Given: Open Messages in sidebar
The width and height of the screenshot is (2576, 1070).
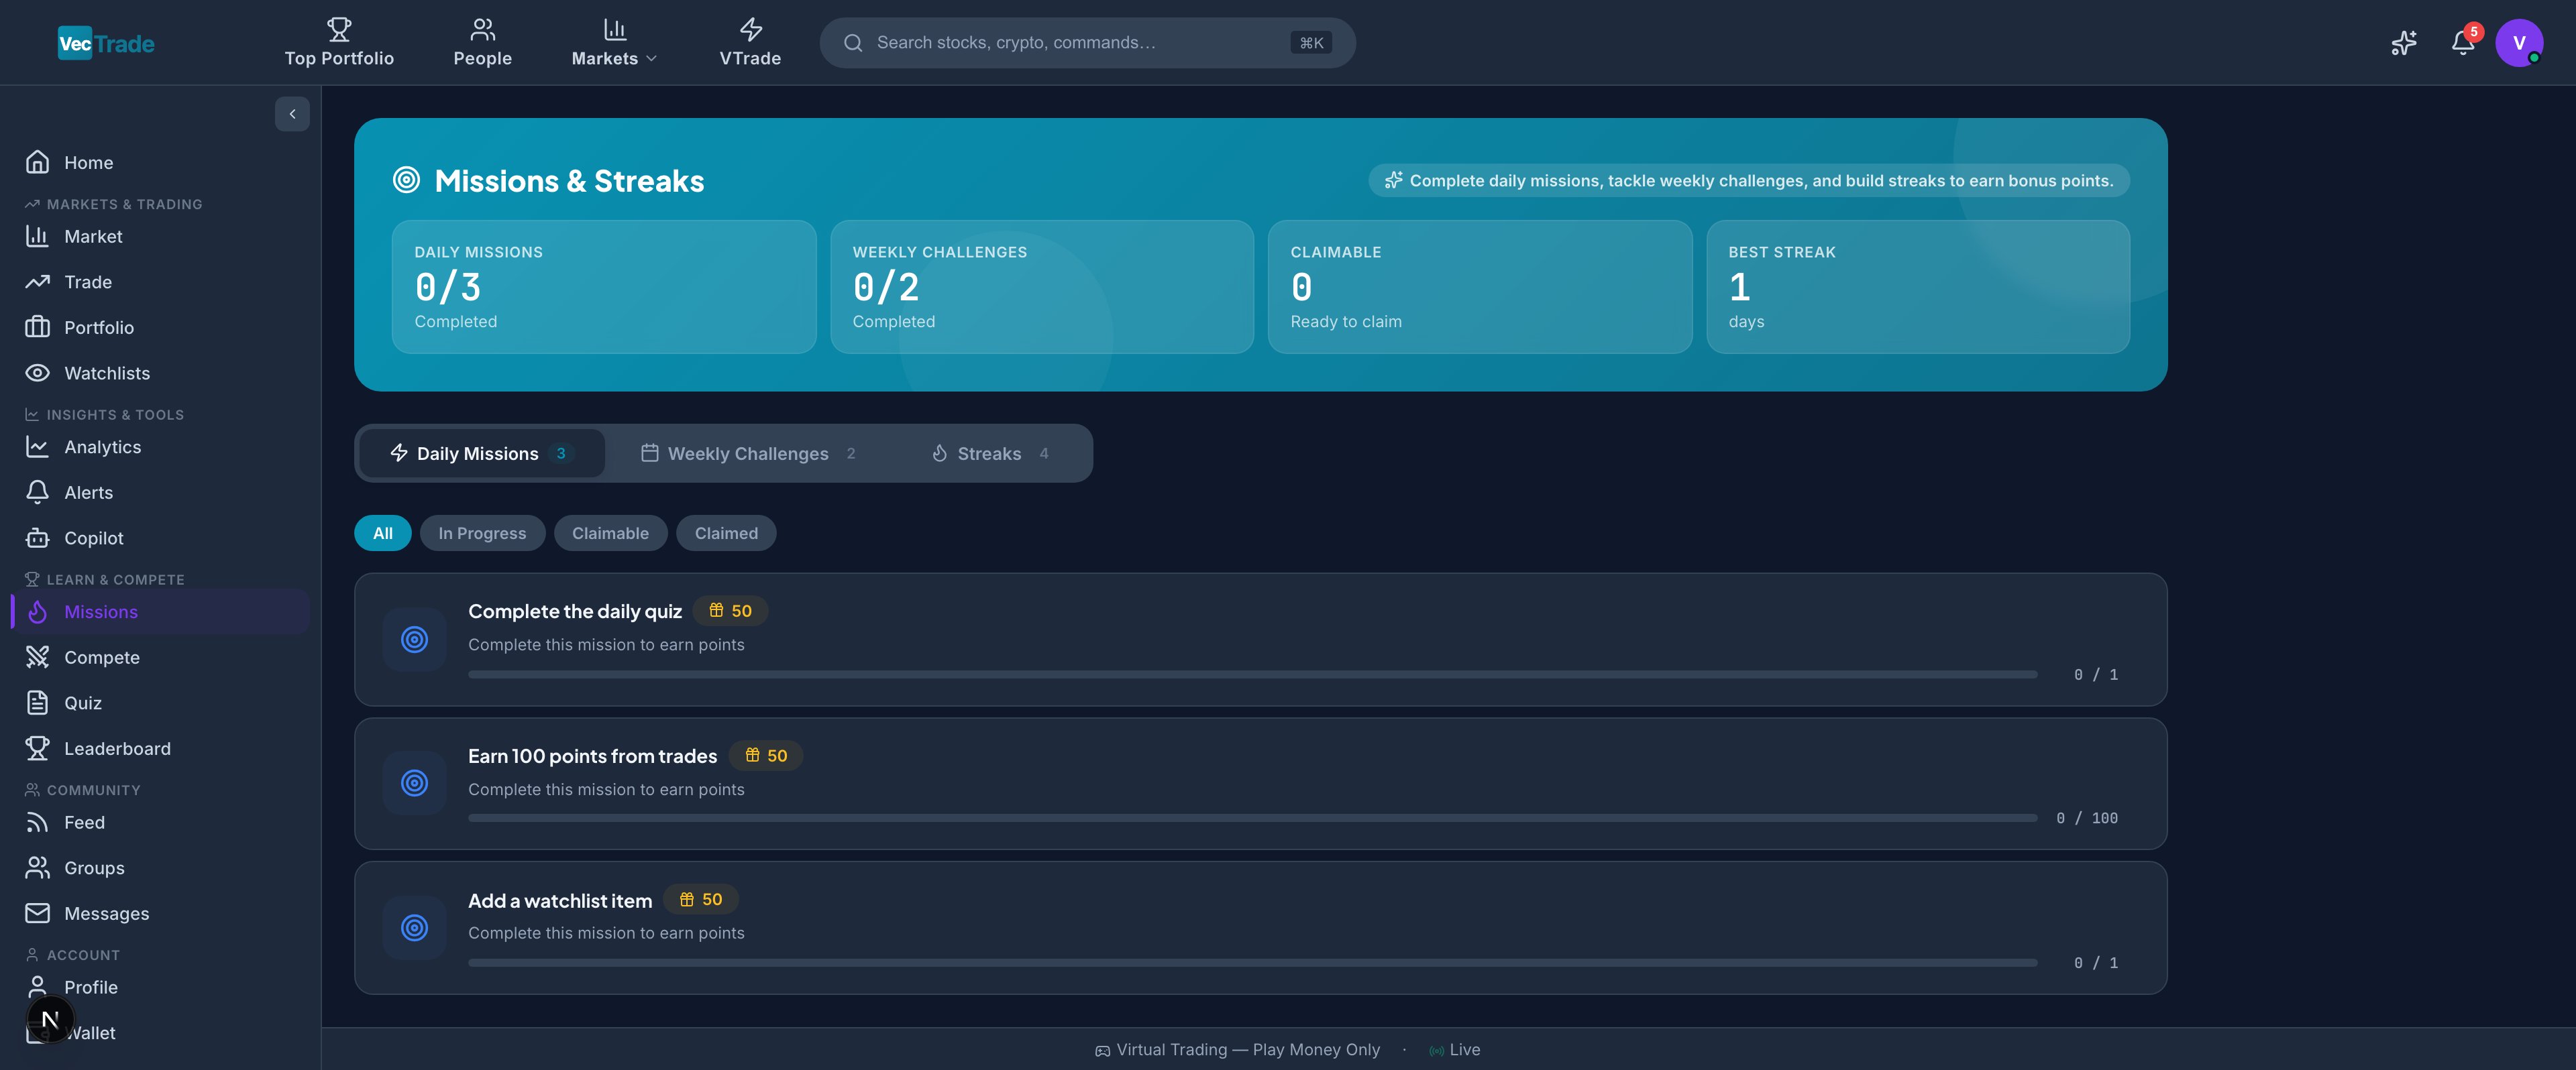Looking at the screenshot, I should (160, 914).
